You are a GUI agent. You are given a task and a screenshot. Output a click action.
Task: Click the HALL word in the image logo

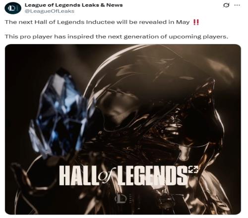[x=79, y=176]
